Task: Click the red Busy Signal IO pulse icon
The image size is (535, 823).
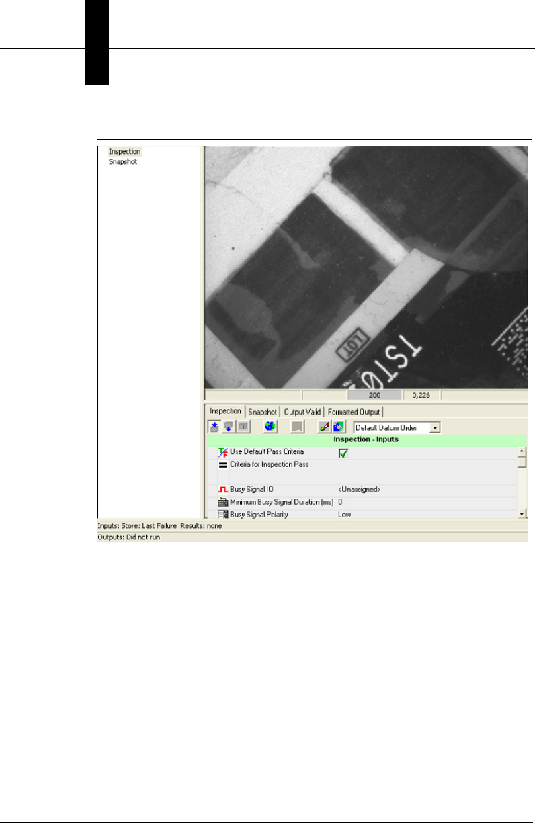Action: tap(223, 490)
